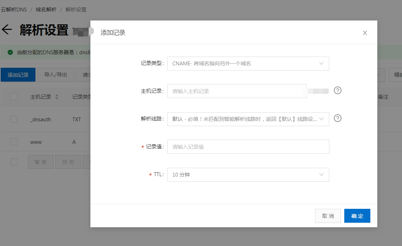Cancel the dialog using 取消 button
This screenshot has height=246, width=402.
328,216
